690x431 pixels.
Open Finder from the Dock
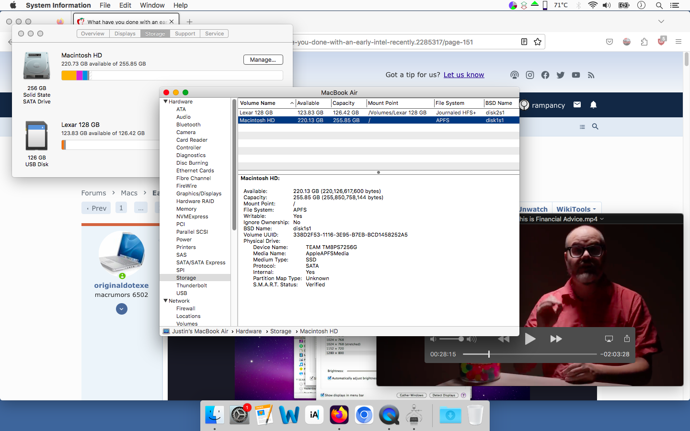214,415
